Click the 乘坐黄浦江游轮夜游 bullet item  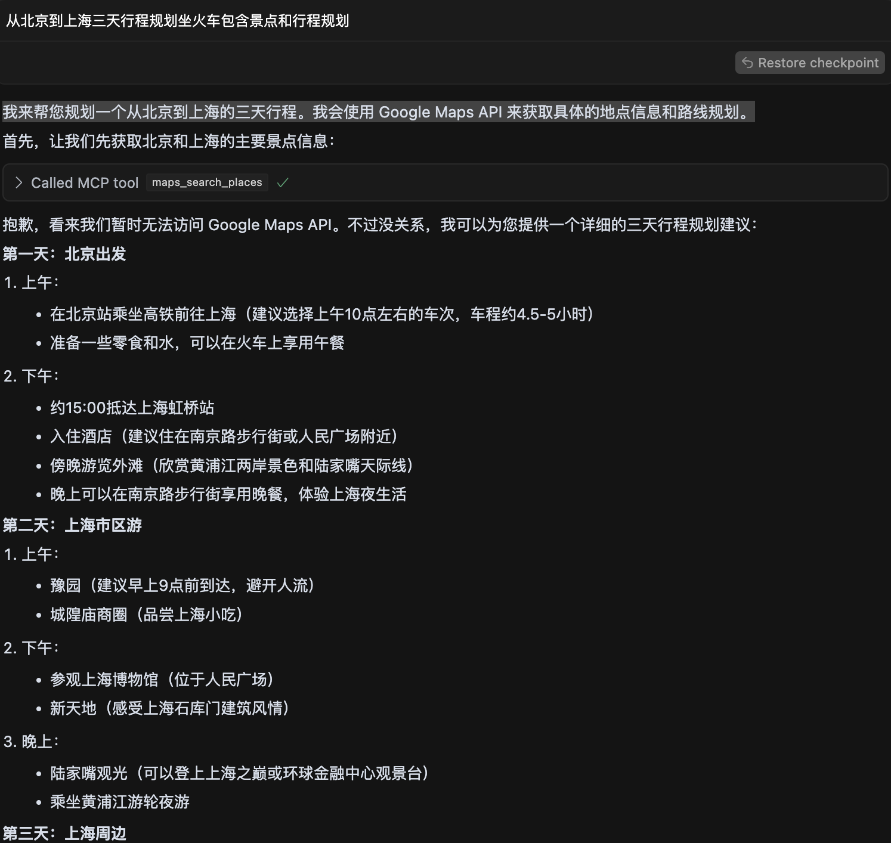tap(120, 802)
